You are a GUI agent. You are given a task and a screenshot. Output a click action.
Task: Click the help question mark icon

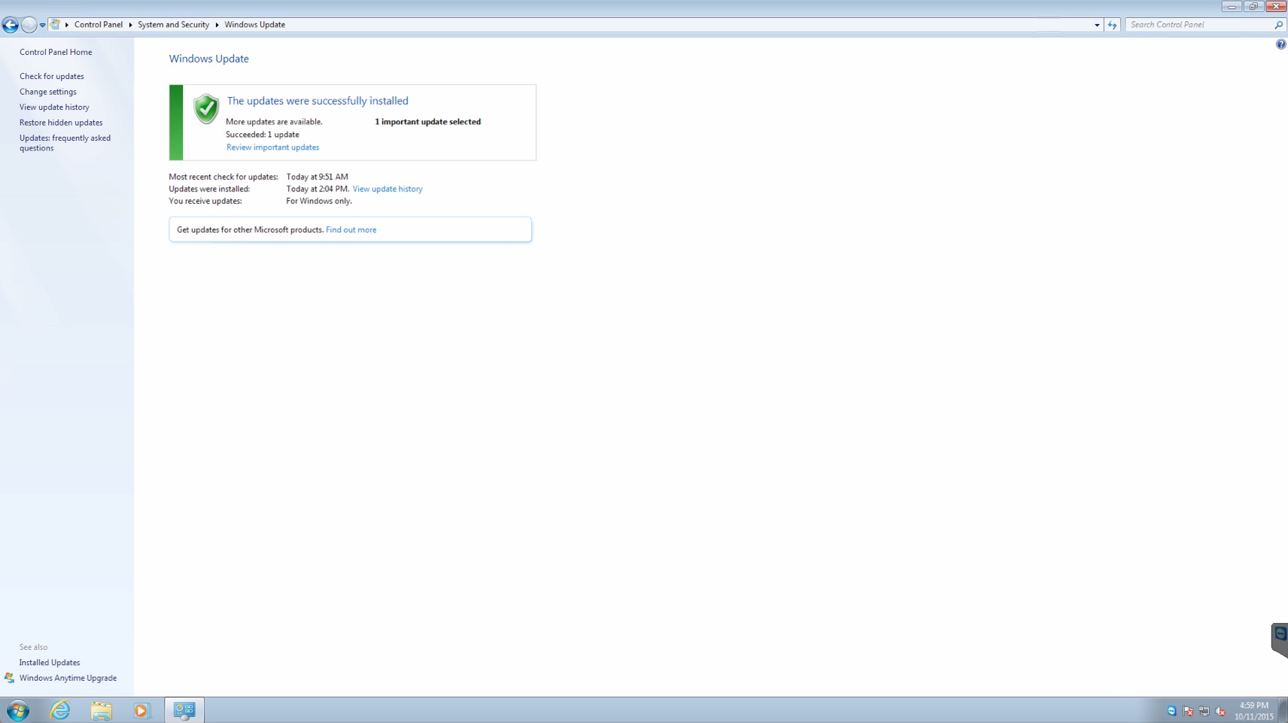pos(1280,44)
